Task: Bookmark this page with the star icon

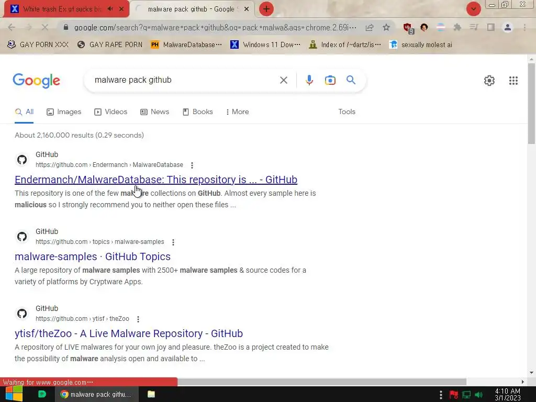Action: coord(386,27)
